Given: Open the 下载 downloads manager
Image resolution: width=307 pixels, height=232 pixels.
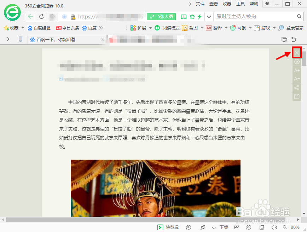Looking at the screenshot, I should tap(220, 227).
